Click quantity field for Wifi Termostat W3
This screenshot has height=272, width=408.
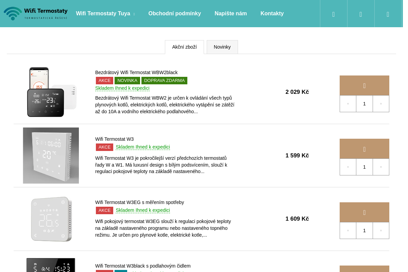(x=364, y=167)
